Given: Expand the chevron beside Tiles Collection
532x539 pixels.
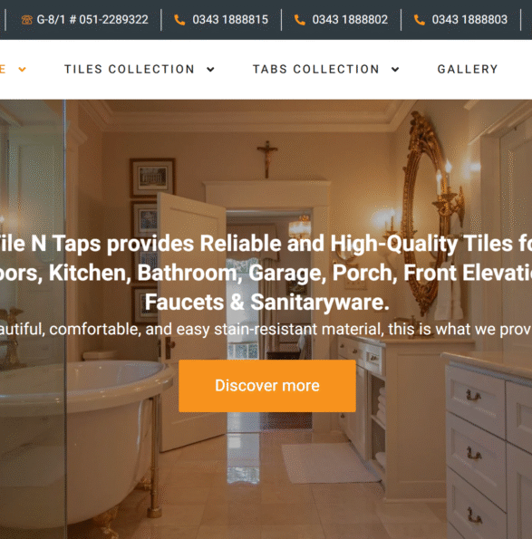Looking at the screenshot, I should 210,70.
